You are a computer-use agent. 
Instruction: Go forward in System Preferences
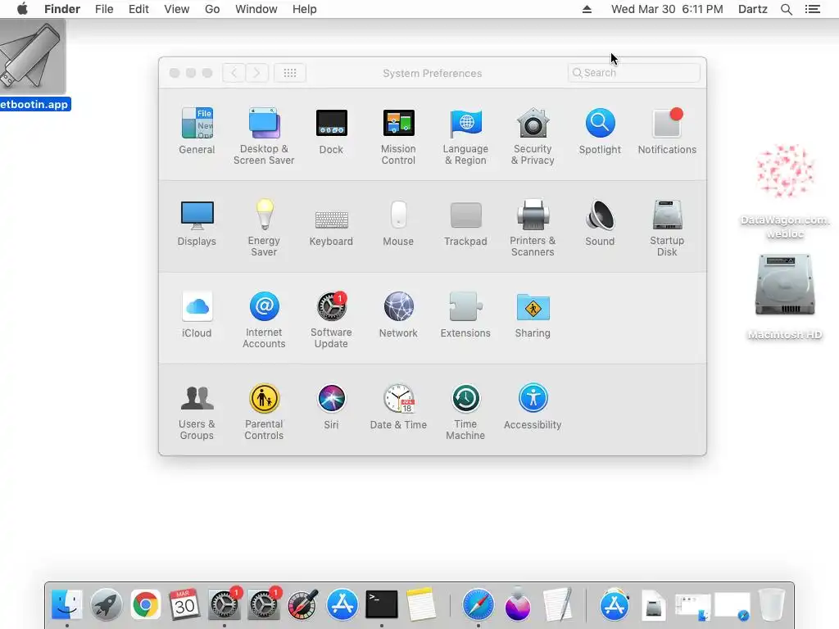(x=256, y=73)
